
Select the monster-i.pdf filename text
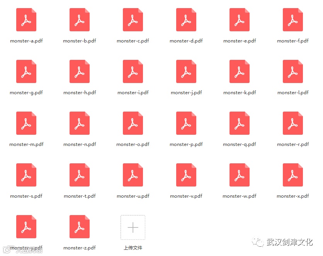tap(133, 93)
